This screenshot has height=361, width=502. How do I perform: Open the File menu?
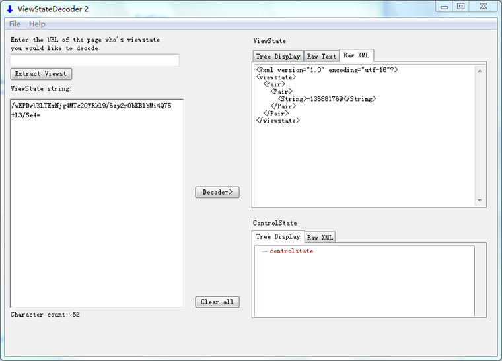[x=15, y=24]
